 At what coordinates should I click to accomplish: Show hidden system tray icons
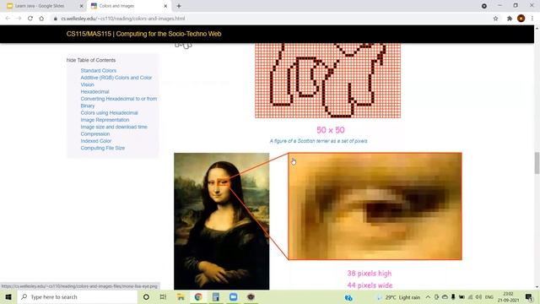click(428, 296)
